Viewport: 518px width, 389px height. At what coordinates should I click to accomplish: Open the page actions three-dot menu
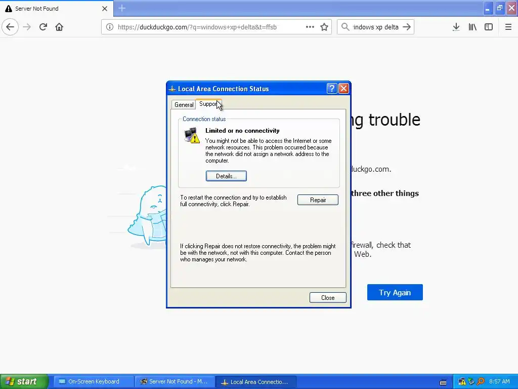(x=310, y=27)
